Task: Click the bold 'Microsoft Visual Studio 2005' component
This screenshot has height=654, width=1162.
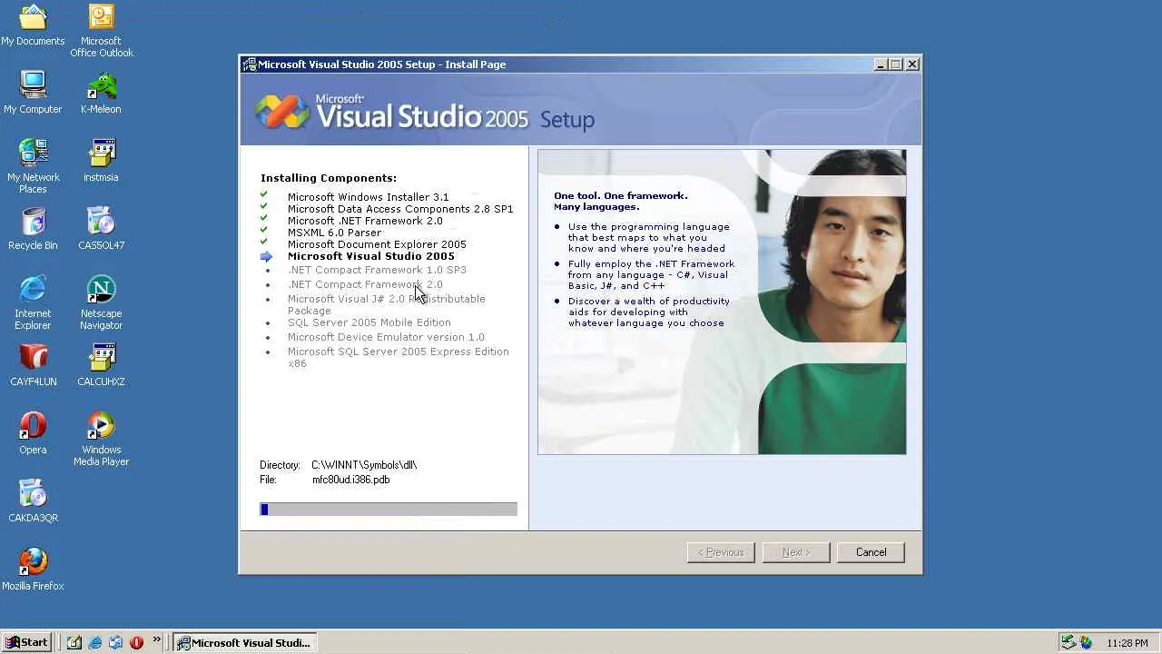Action: 371,256
